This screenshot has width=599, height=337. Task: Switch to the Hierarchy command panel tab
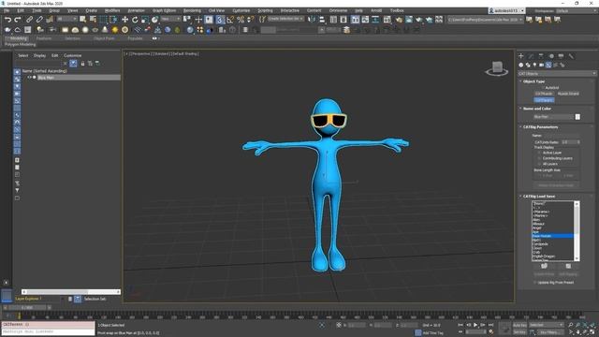tap(541, 56)
